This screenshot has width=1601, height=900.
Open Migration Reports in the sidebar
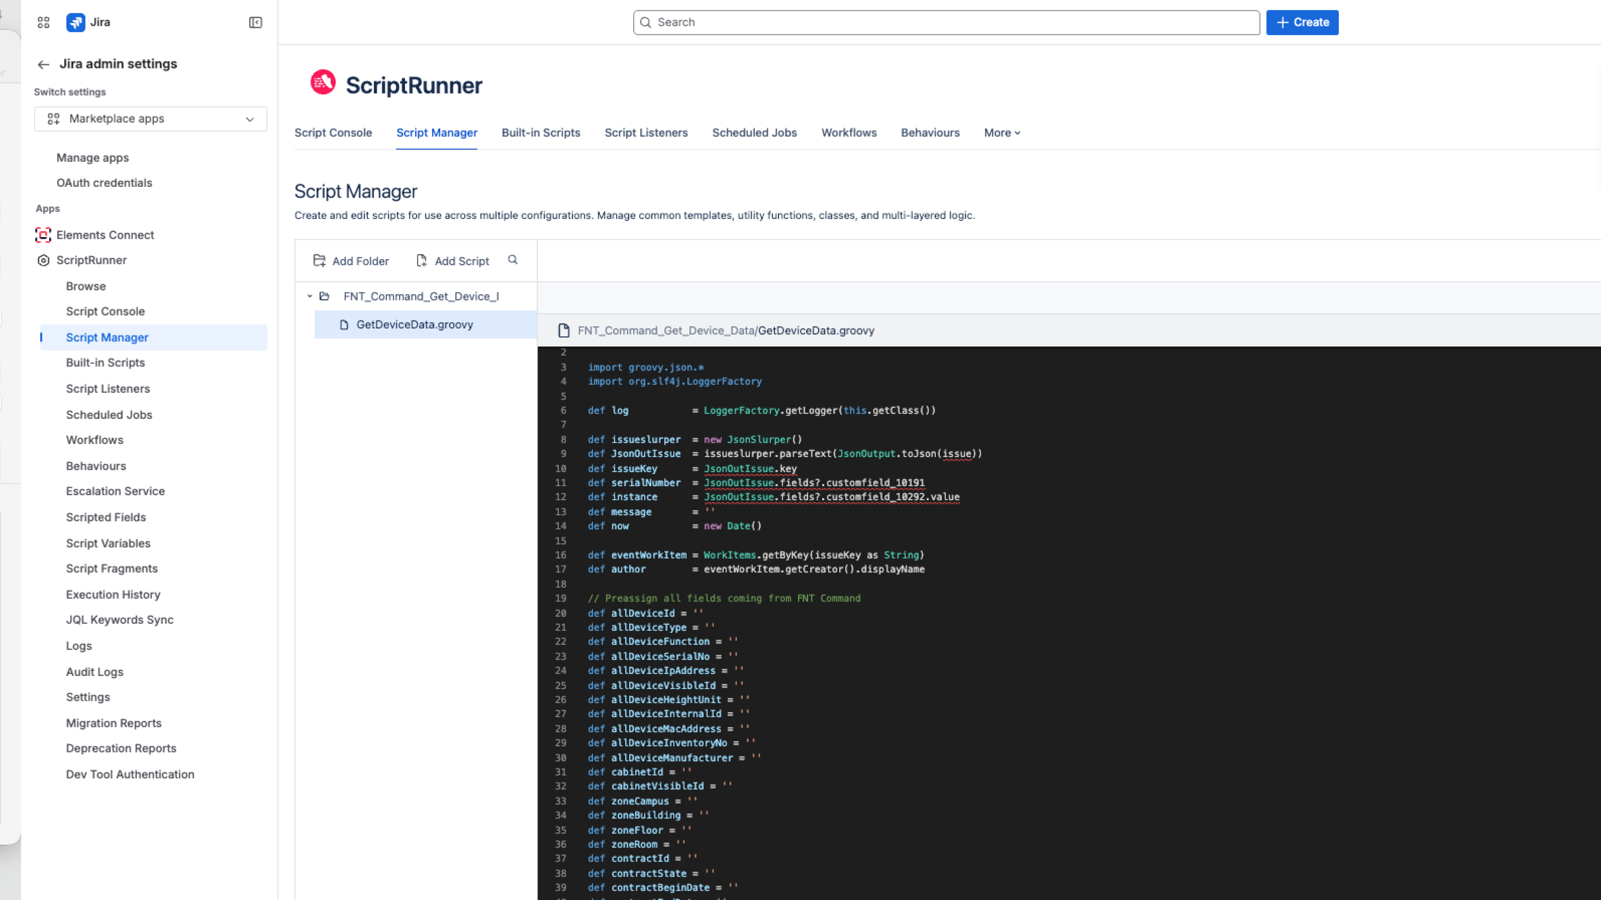[114, 723]
